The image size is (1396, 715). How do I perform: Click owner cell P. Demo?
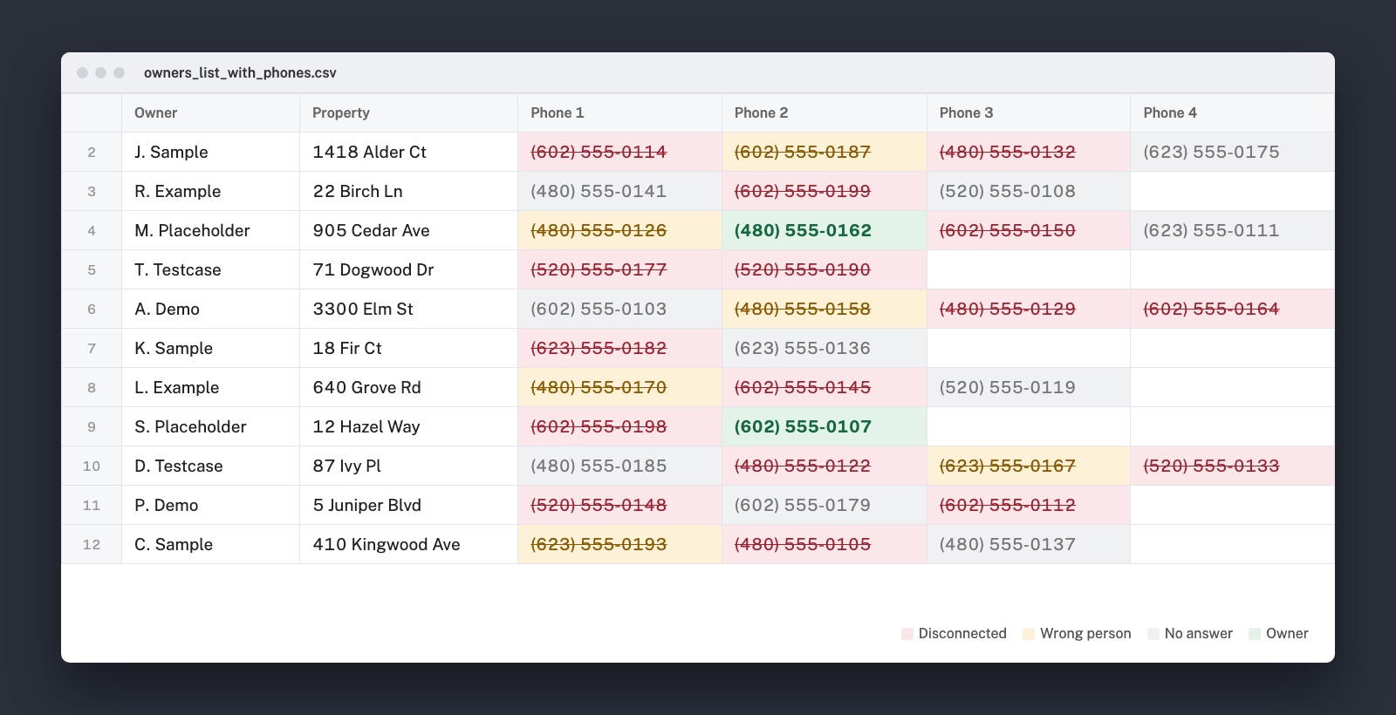pyautogui.click(x=210, y=505)
